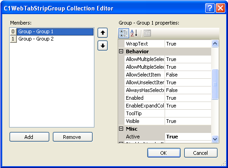Click the AllowSelectItem False value
Image resolution: width=228 pixels, height=168 pixels.
[188, 75]
